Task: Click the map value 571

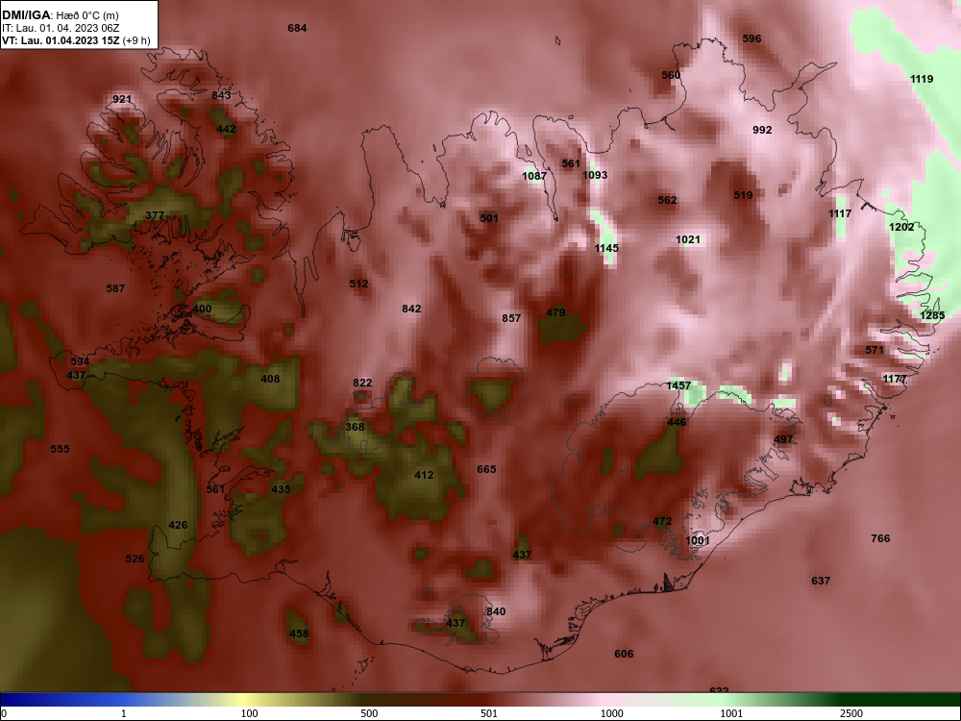Action: coord(875,351)
